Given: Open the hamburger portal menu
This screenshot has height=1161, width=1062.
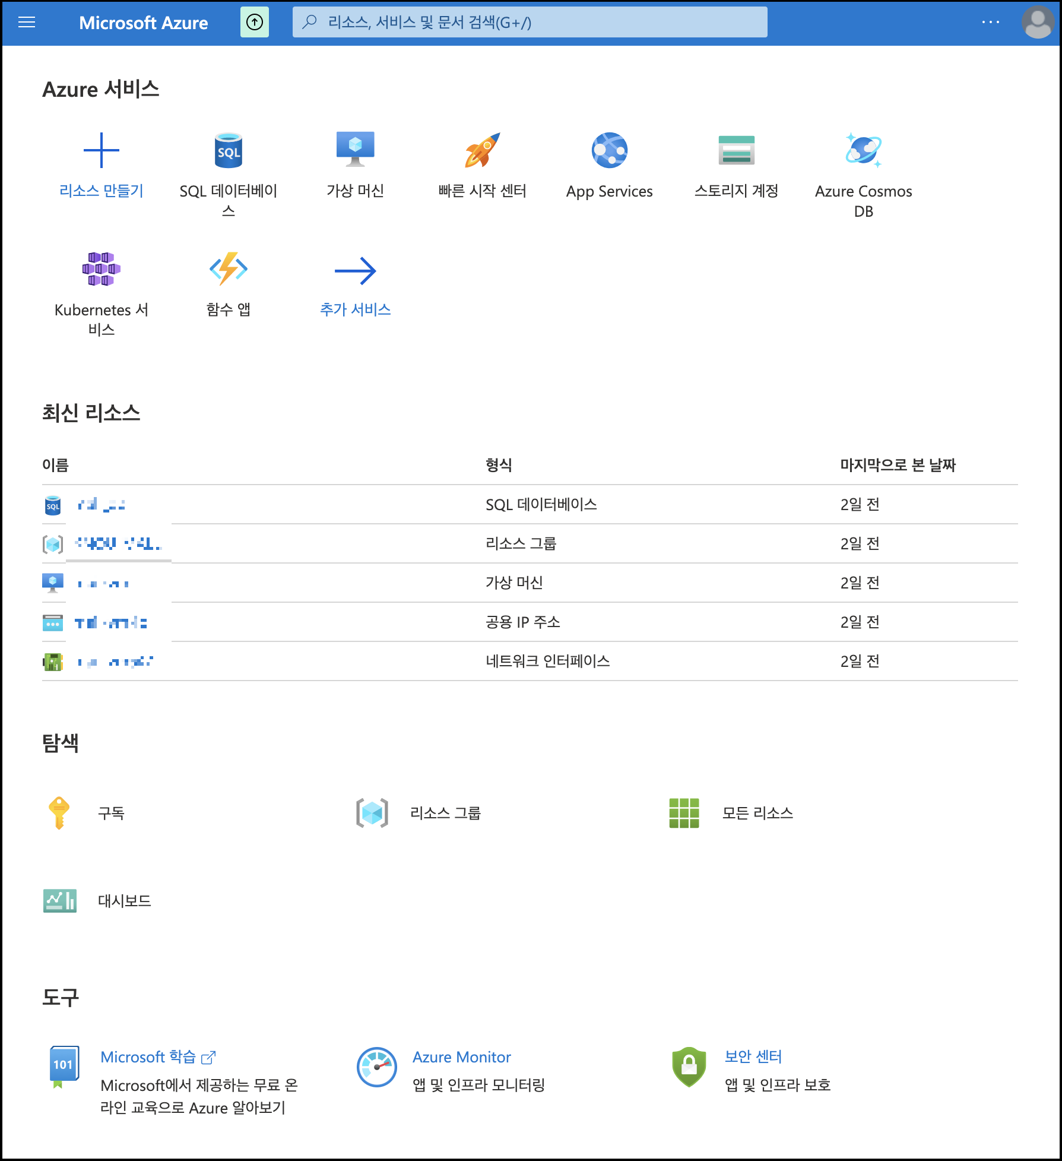Looking at the screenshot, I should tap(27, 23).
